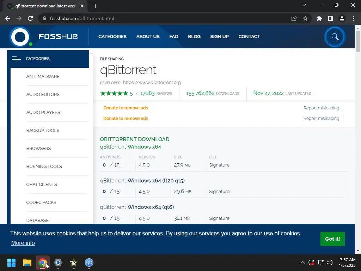
Task: Show hidden system tray icons chevron
Action: (x=303, y=263)
